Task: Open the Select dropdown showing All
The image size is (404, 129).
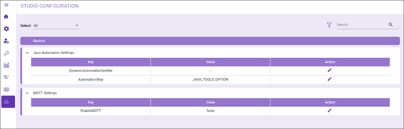Action: (56, 26)
